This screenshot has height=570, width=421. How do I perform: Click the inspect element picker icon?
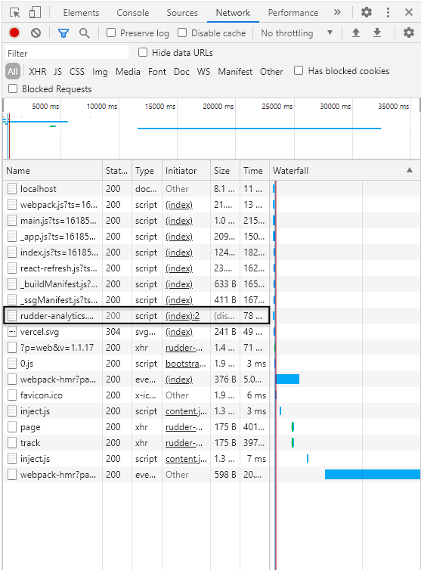tap(15, 13)
